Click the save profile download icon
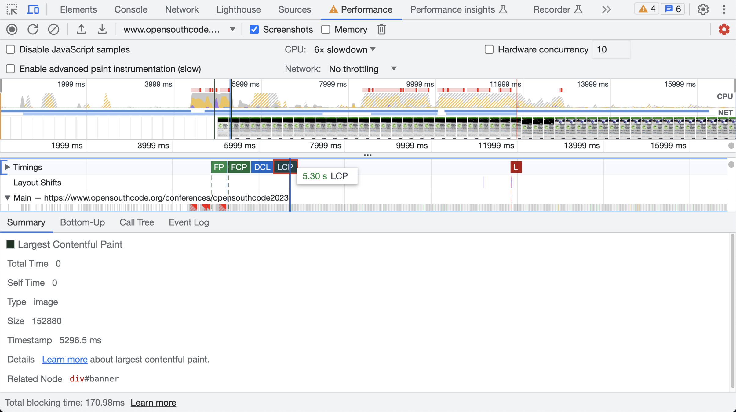The image size is (736, 412). tap(102, 30)
